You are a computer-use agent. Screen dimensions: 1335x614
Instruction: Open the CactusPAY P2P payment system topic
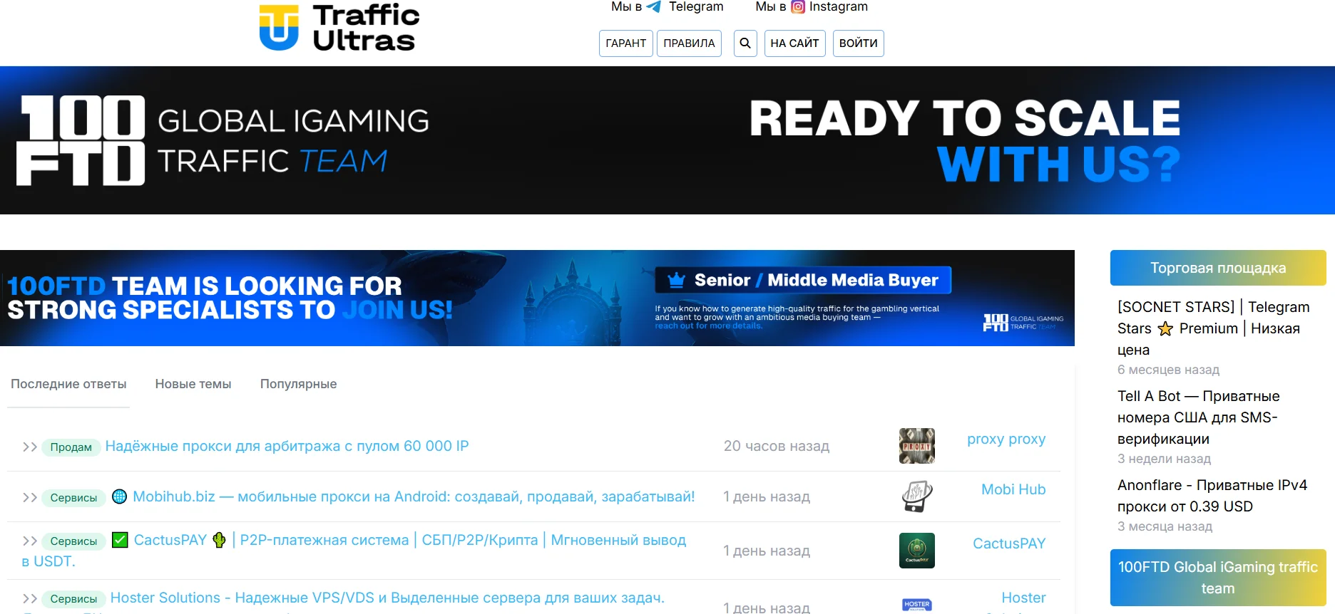coord(354,551)
